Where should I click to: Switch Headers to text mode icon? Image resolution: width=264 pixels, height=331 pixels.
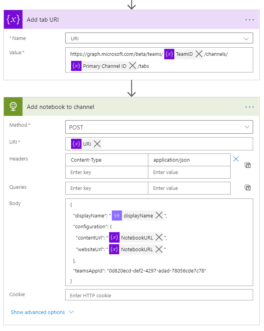[x=247, y=165]
